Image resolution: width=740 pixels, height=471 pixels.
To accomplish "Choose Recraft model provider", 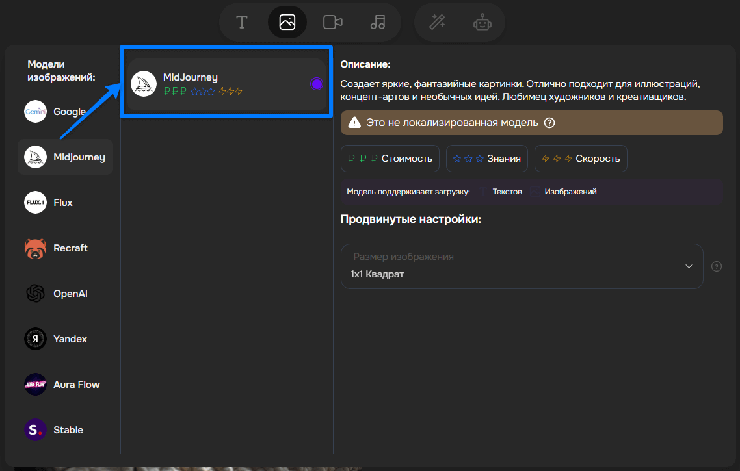I will coord(65,248).
